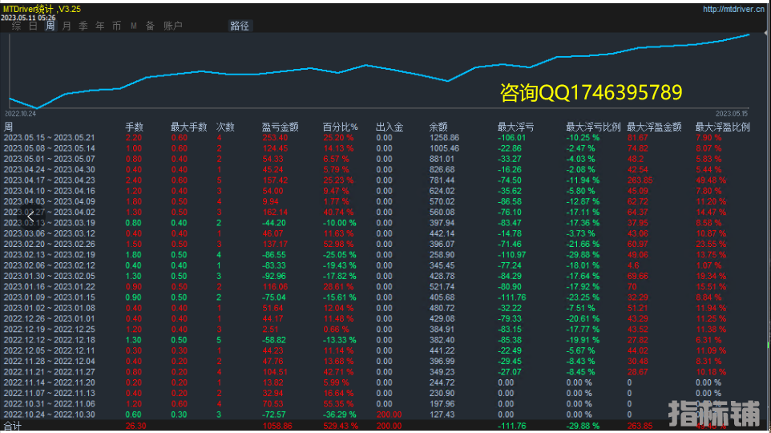This screenshot has height=433, width=771.
Task: Open the http://mtdriver.cn link
Action: [x=734, y=10]
